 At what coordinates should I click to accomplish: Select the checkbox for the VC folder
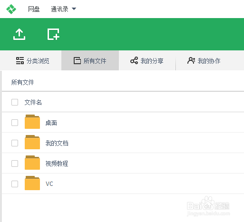coord(15,184)
